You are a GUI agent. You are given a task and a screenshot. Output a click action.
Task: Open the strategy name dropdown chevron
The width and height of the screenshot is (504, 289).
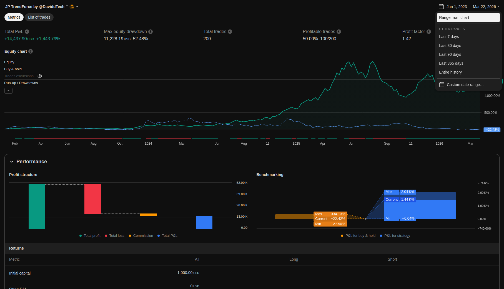[77, 7]
